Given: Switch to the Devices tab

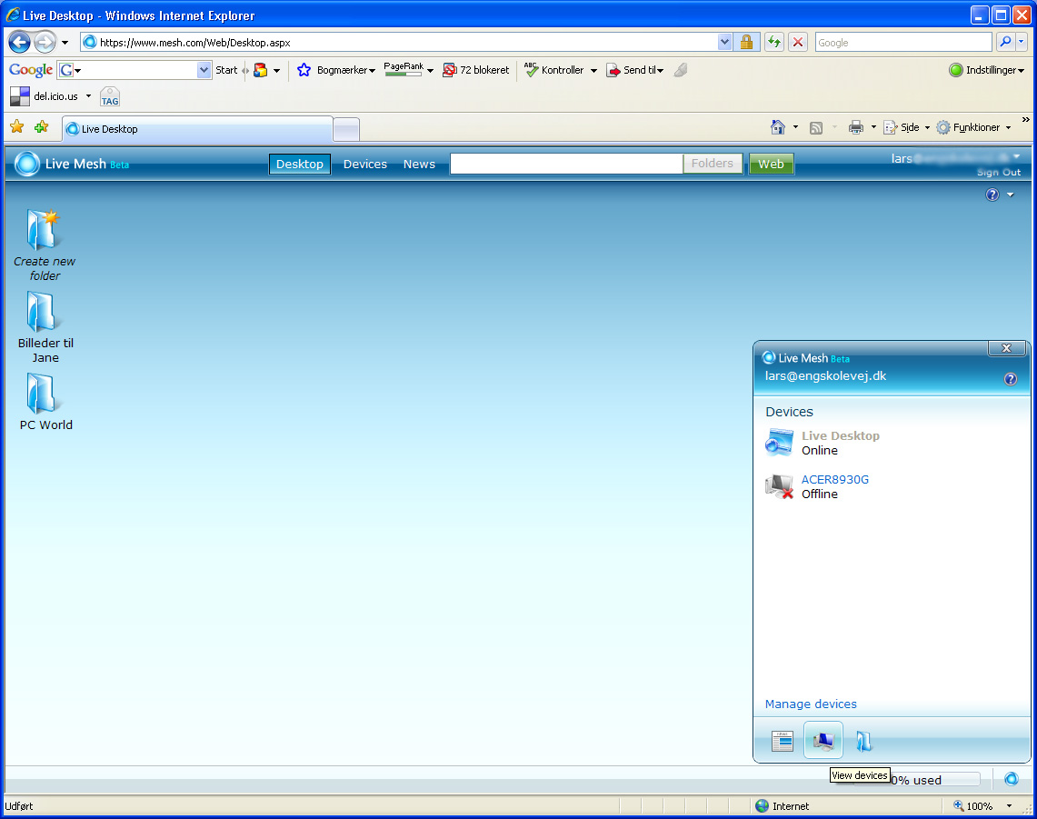Looking at the screenshot, I should pyautogui.click(x=365, y=164).
